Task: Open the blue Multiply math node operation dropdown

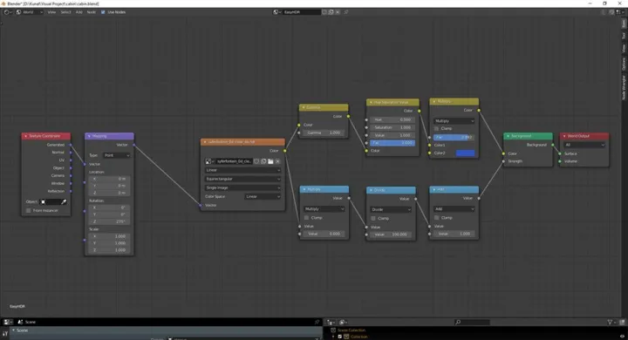Action: (x=324, y=209)
